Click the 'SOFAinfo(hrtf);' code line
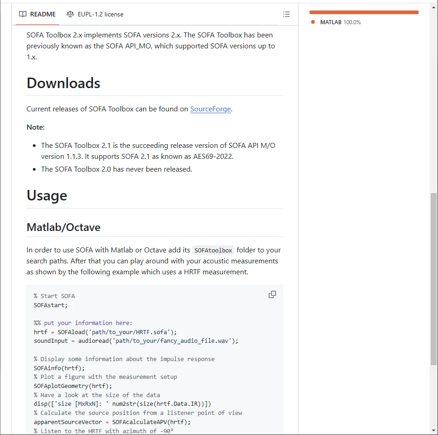The height and width of the screenshot is (435, 438). point(59,368)
